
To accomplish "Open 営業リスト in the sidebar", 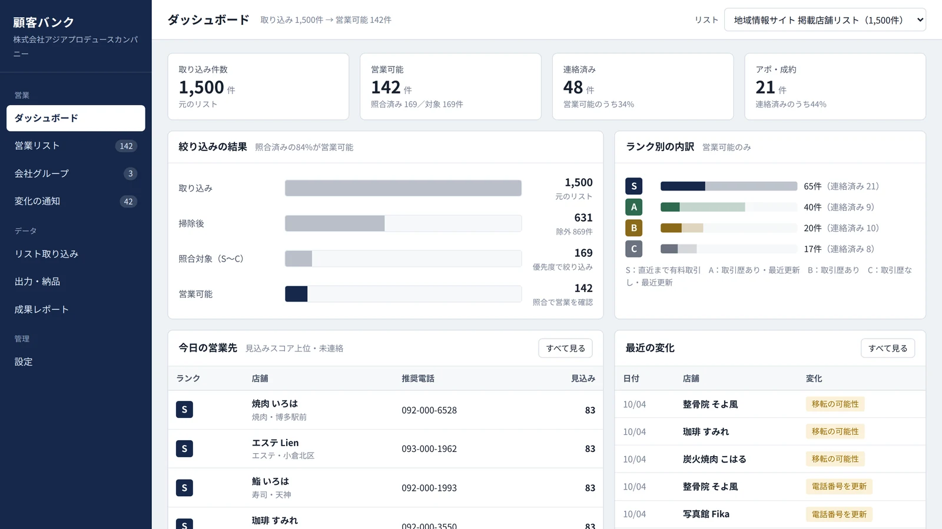I will [76, 146].
